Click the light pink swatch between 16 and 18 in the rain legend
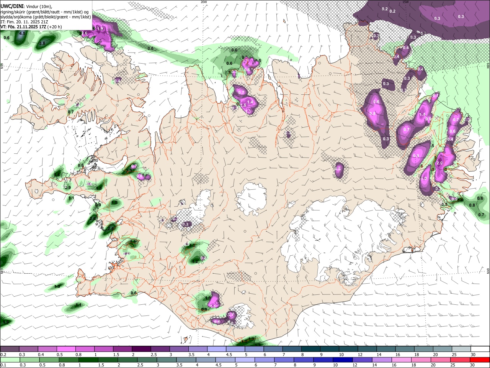The height and width of the screenshot is (368, 490). coord(402,360)
